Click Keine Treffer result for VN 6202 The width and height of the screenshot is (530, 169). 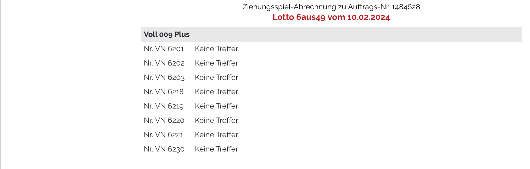tap(216, 63)
